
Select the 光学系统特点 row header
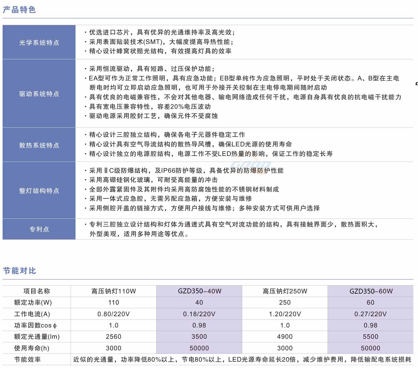(39, 43)
